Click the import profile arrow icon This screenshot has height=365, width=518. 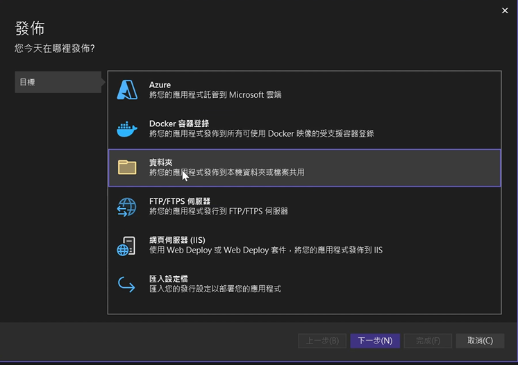pos(126,285)
